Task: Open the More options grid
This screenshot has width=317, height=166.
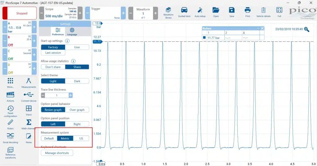Action: [x=10, y=83]
